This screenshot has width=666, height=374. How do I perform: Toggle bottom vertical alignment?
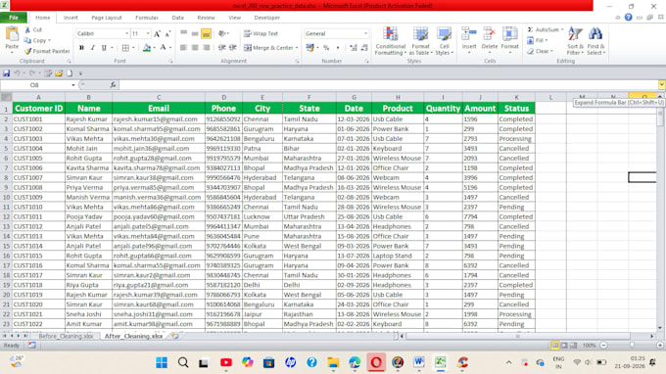coord(206,33)
